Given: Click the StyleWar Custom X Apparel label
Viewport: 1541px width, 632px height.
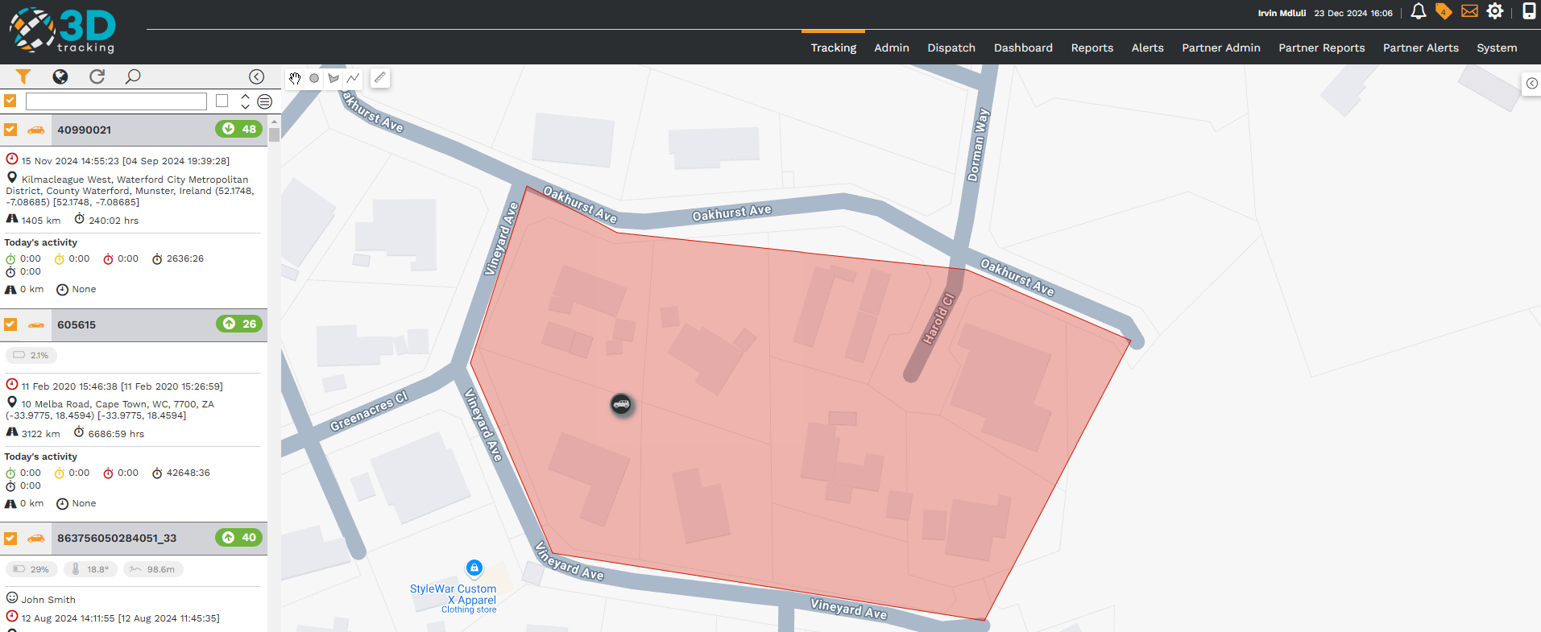Looking at the screenshot, I should [x=453, y=594].
